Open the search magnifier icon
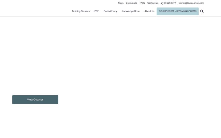 pos(202,11)
